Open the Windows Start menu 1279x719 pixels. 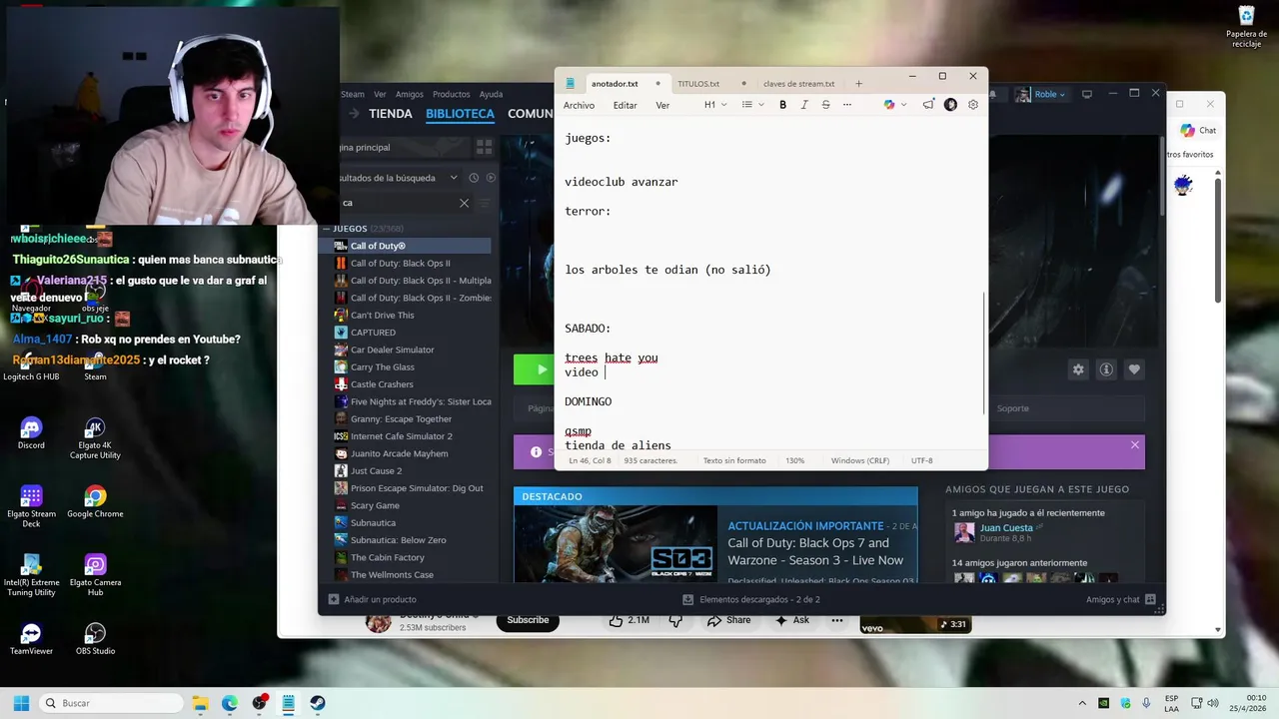pyautogui.click(x=21, y=703)
